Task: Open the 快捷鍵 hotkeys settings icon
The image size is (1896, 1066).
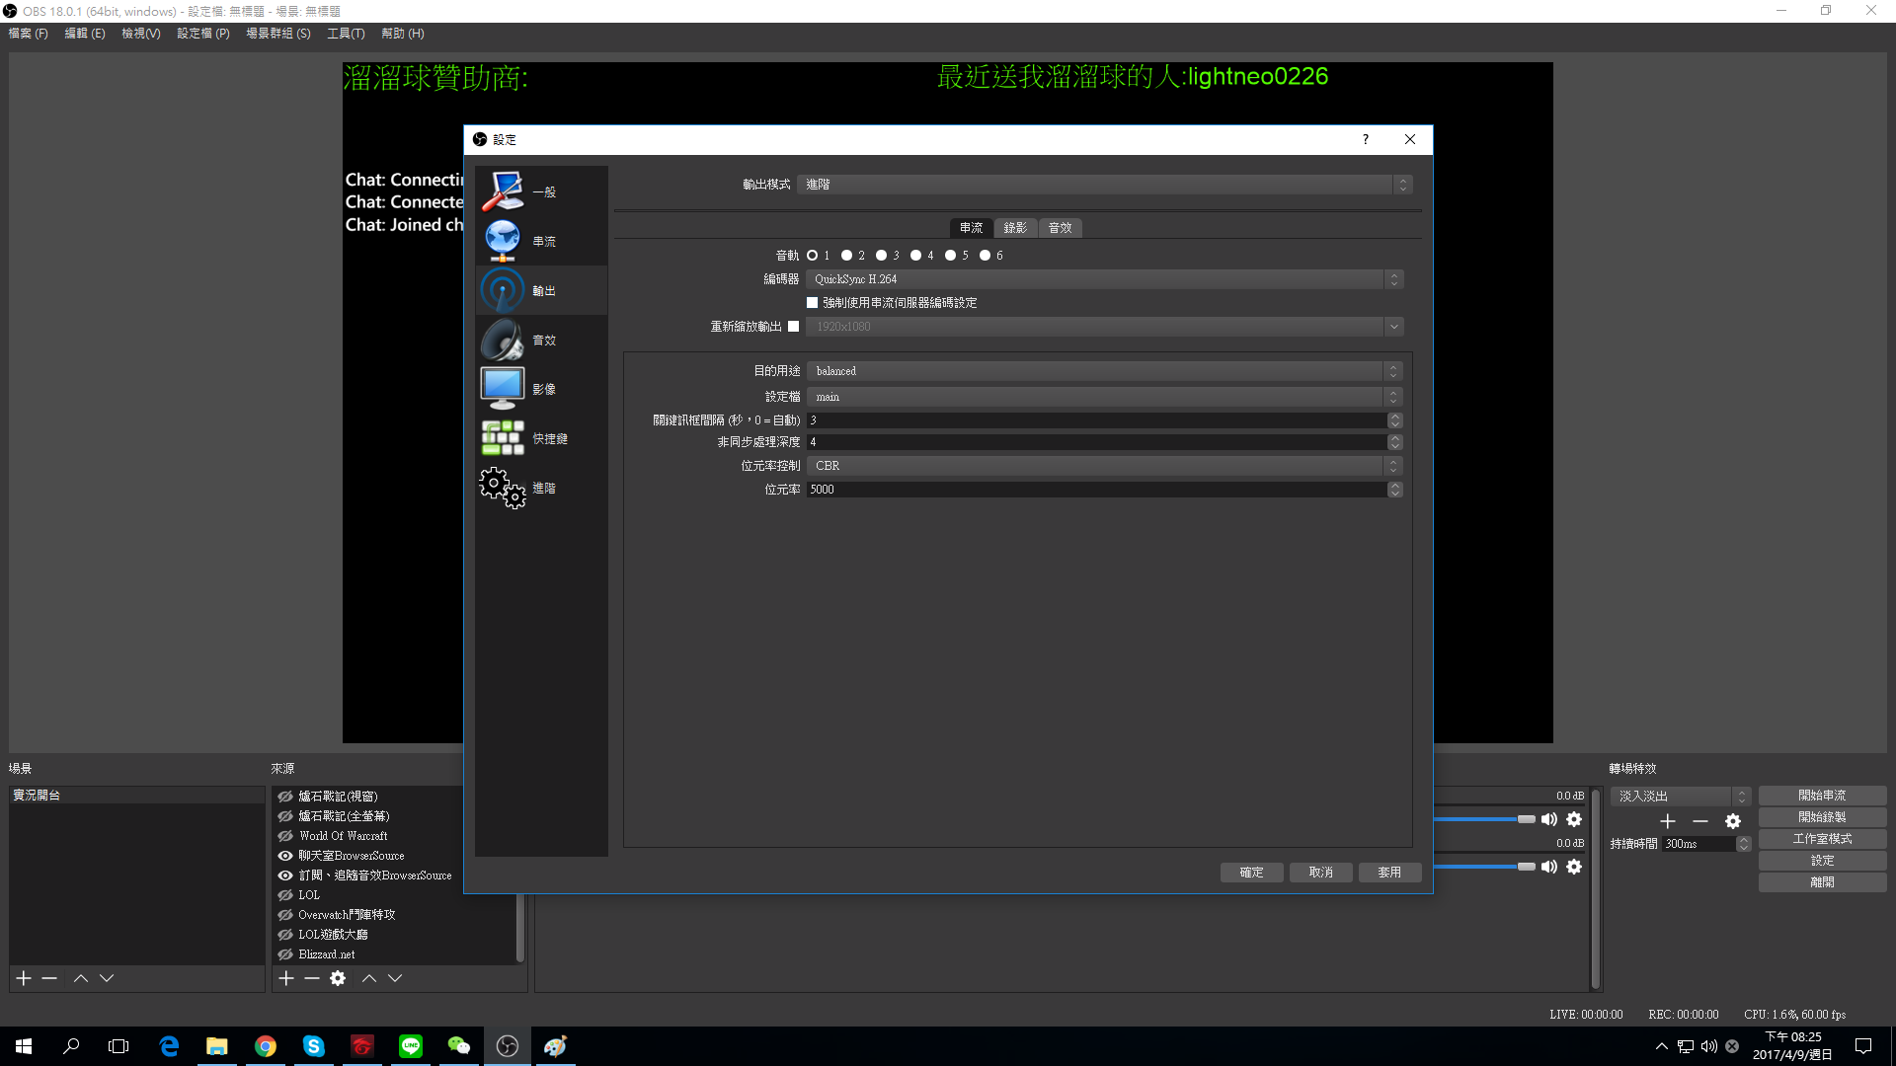Action: point(503,438)
